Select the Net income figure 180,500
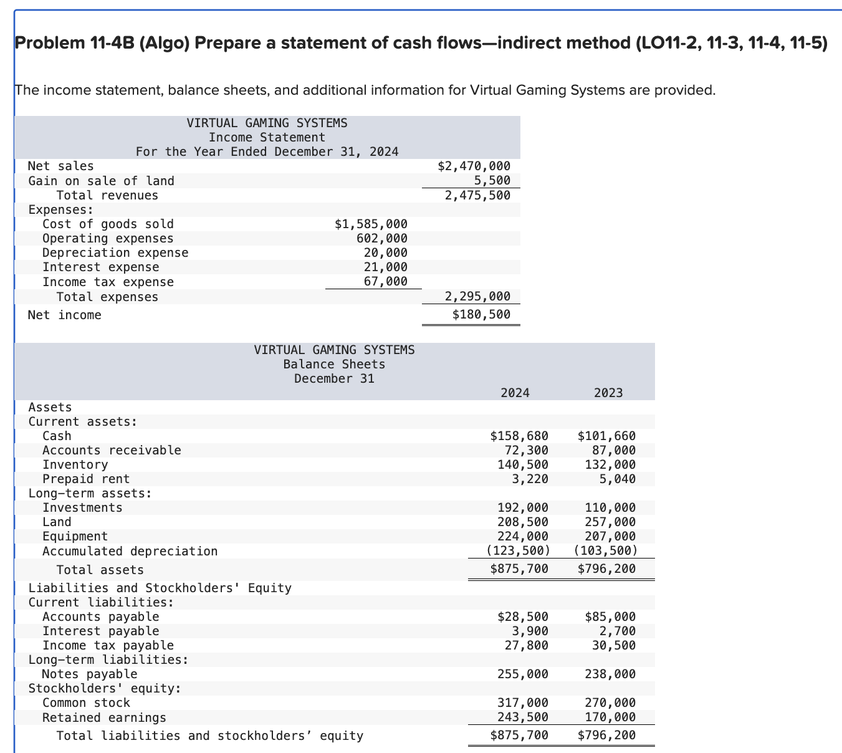The width and height of the screenshot is (842, 753). point(481,315)
